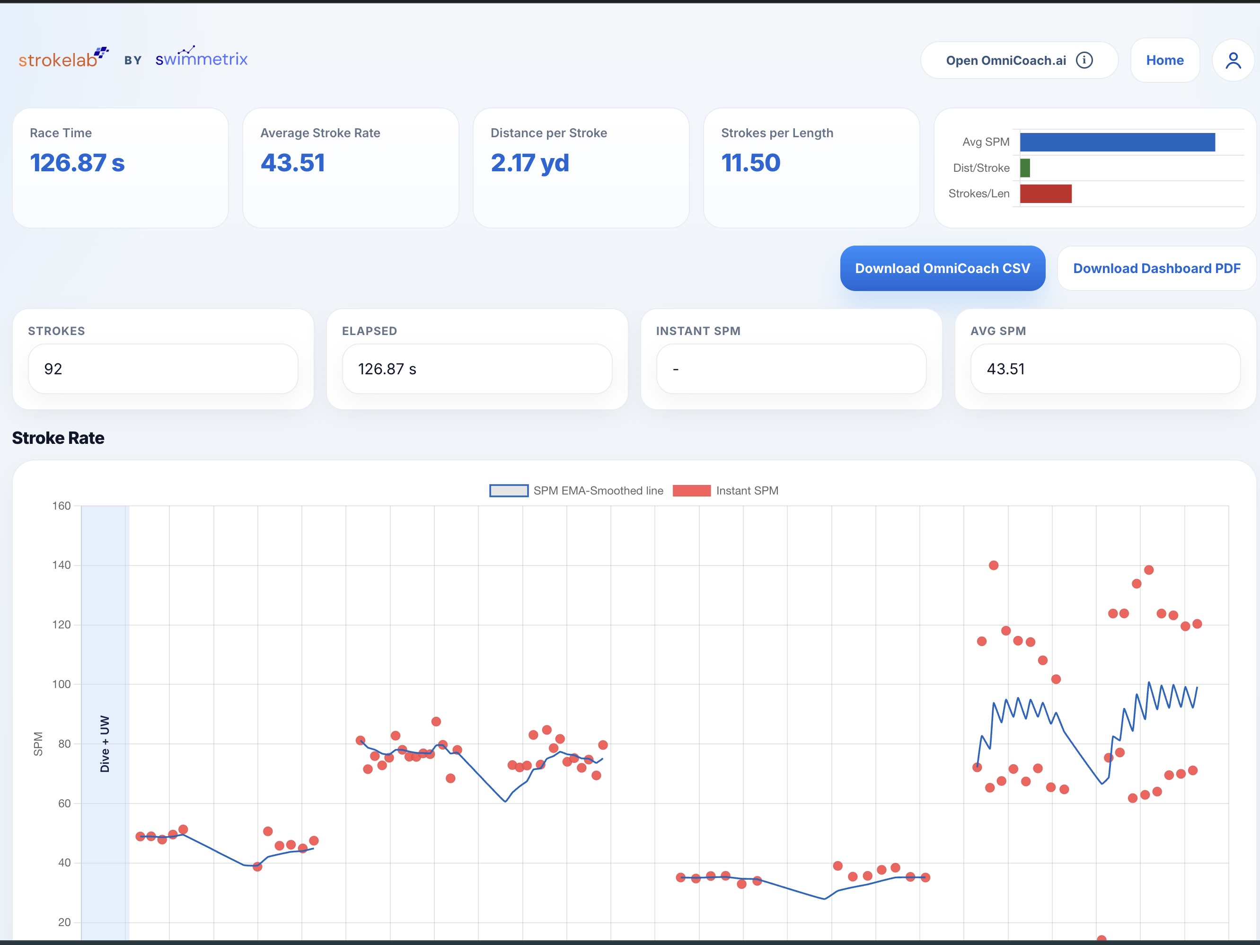Click the Race Time value 126.87 s
The image size is (1260, 945).
pos(77,163)
